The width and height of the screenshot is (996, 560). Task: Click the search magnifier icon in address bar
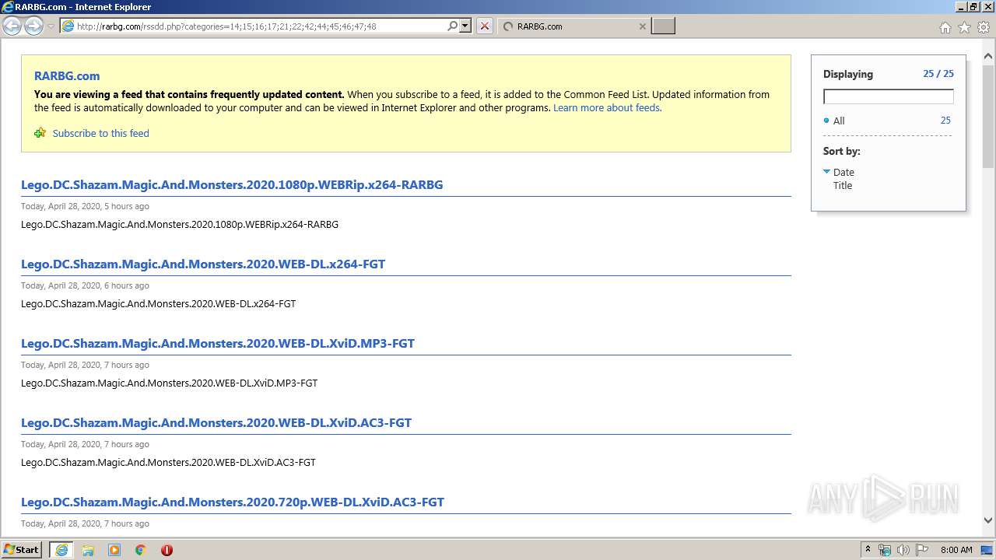(x=452, y=26)
